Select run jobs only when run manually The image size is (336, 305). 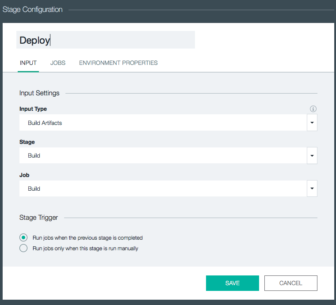(23, 248)
